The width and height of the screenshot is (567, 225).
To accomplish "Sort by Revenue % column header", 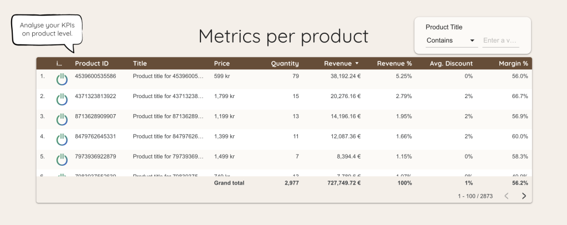I will click(394, 64).
